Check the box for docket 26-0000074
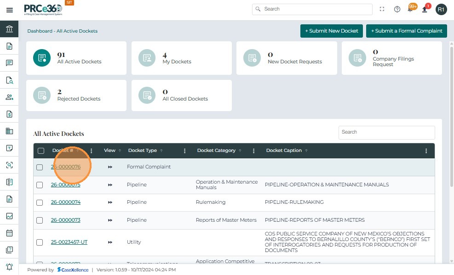454x275 pixels. click(x=40, y=202)
